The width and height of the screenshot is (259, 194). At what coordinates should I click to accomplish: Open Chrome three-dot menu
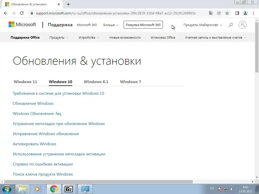pyautogui.click(x=253, y=13)
